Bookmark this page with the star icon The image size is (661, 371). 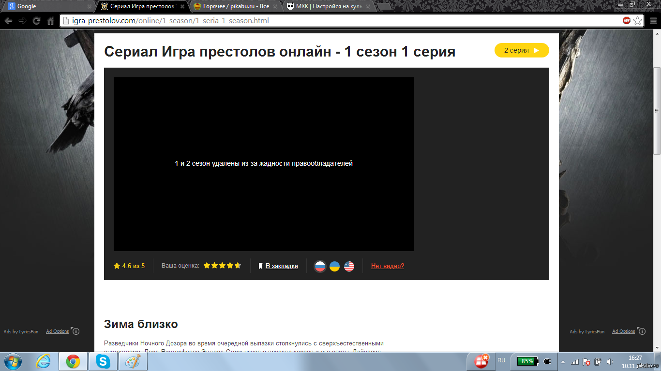[638, 21]
